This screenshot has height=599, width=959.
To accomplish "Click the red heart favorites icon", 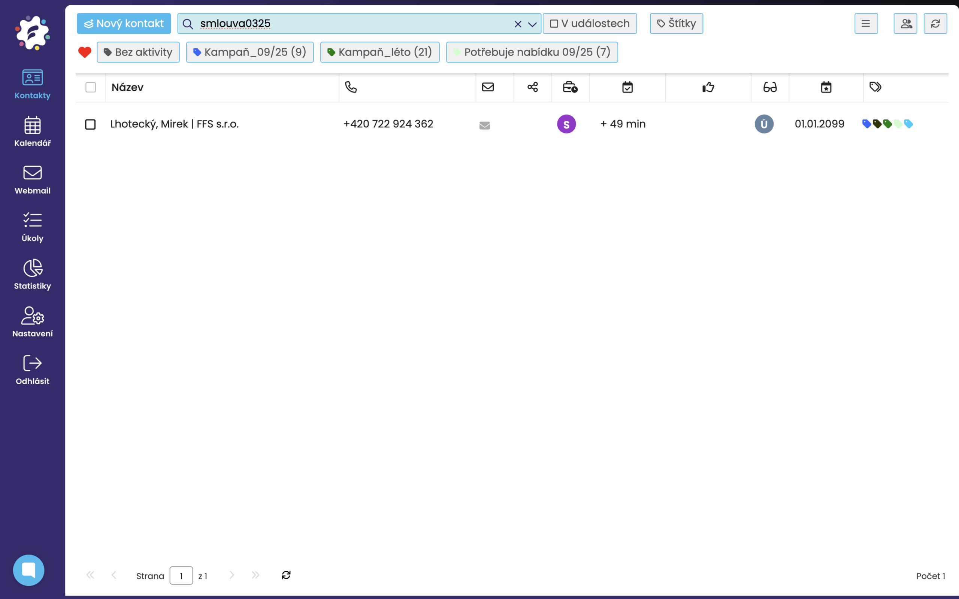I will pyautogui.click(x=84, y=52).
